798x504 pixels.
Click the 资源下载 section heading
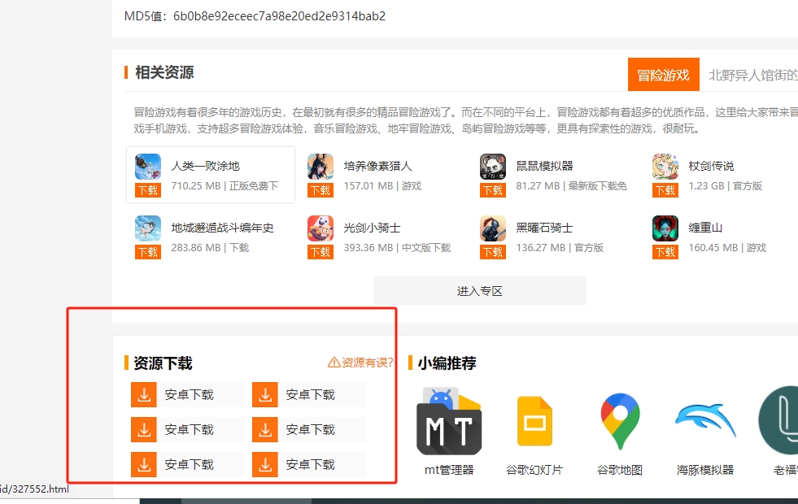pyautogui.click(x=163, y=363)
